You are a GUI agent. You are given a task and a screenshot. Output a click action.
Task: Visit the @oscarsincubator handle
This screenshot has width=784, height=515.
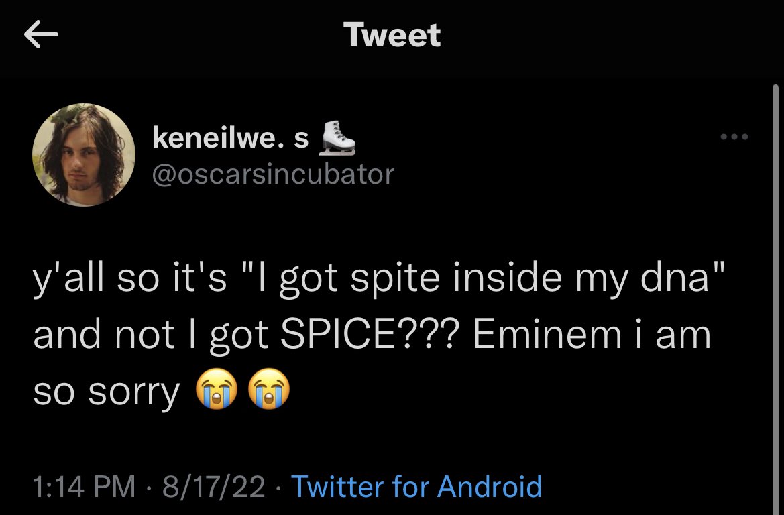273,174
